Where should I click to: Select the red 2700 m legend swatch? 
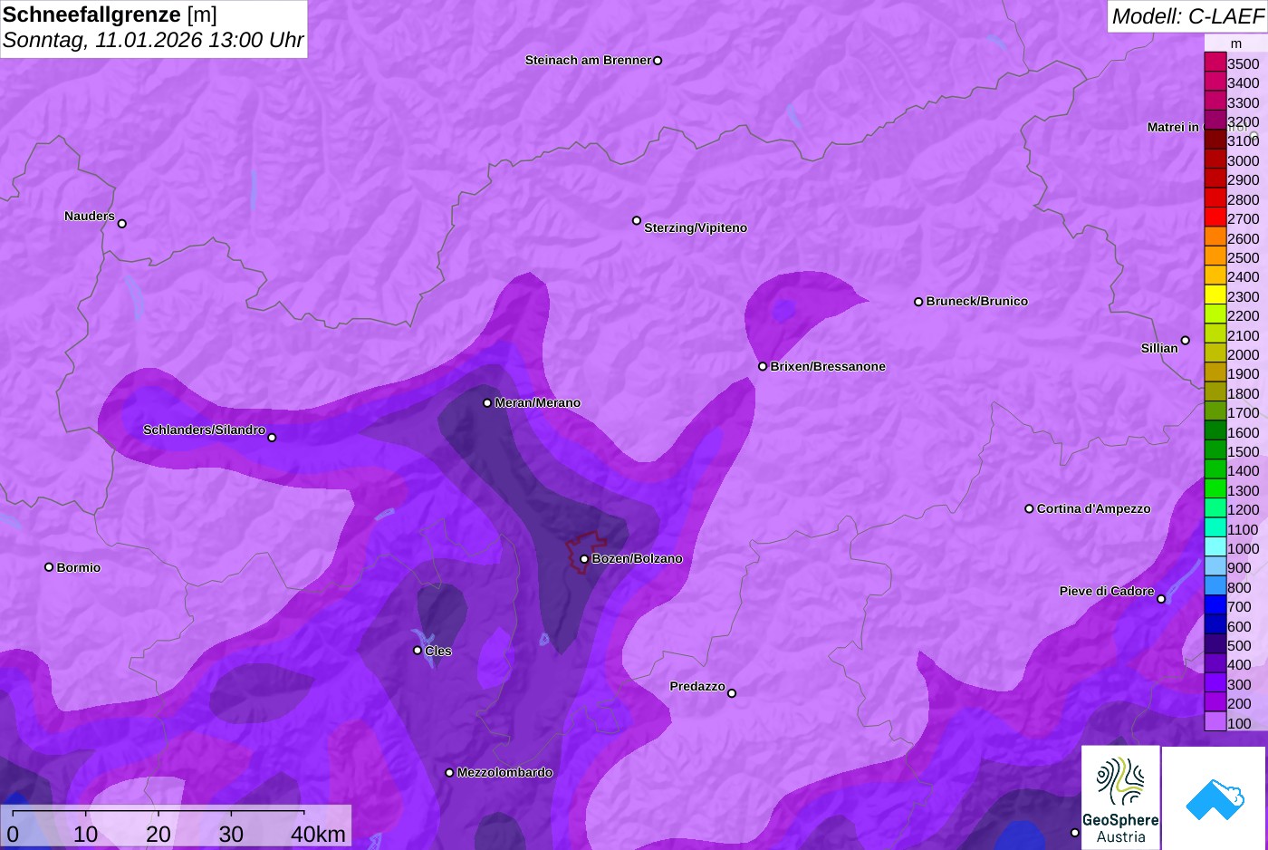tap(1215, 217)
